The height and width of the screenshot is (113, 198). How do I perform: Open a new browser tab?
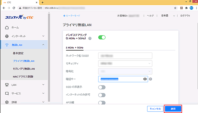[x=43, y=2]
